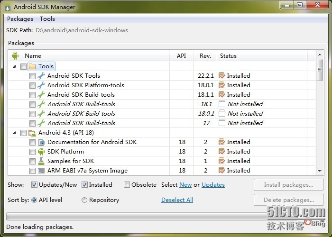Click the Not installed status icon for revision 18.0.1

(221, 113)
